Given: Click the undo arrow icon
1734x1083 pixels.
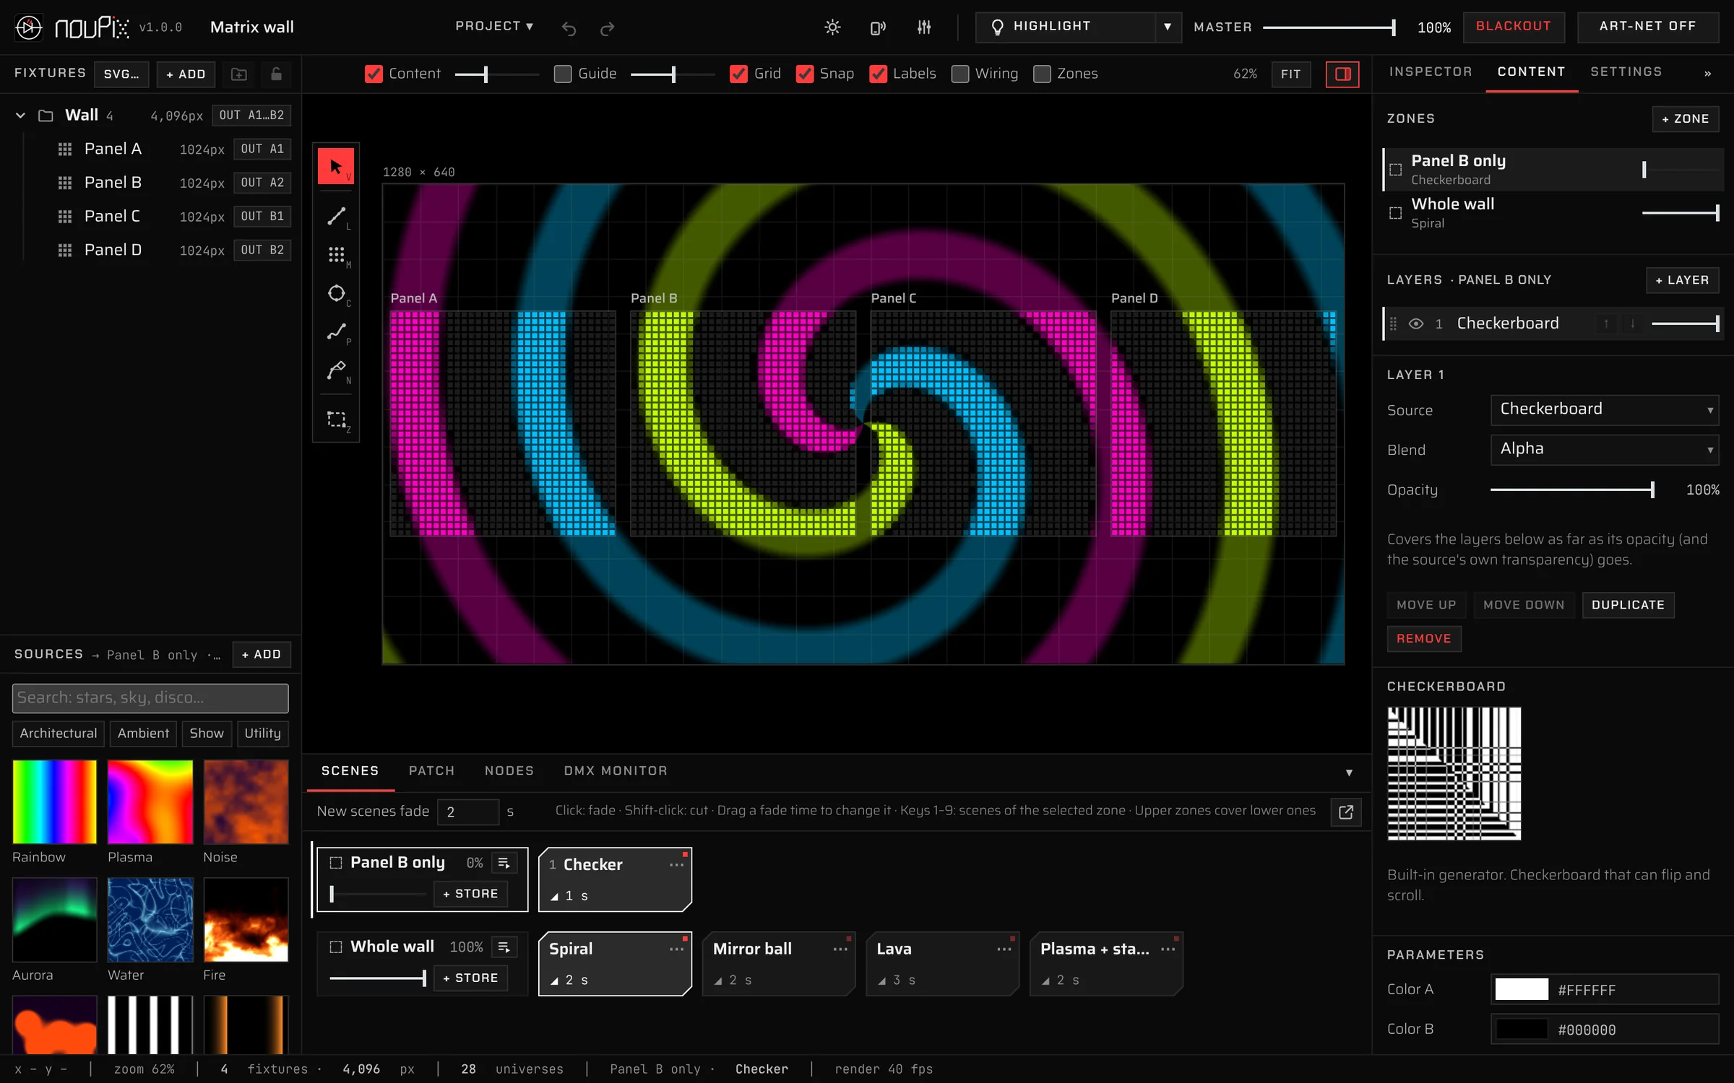Looking at the screenshot, I should 569,28.
